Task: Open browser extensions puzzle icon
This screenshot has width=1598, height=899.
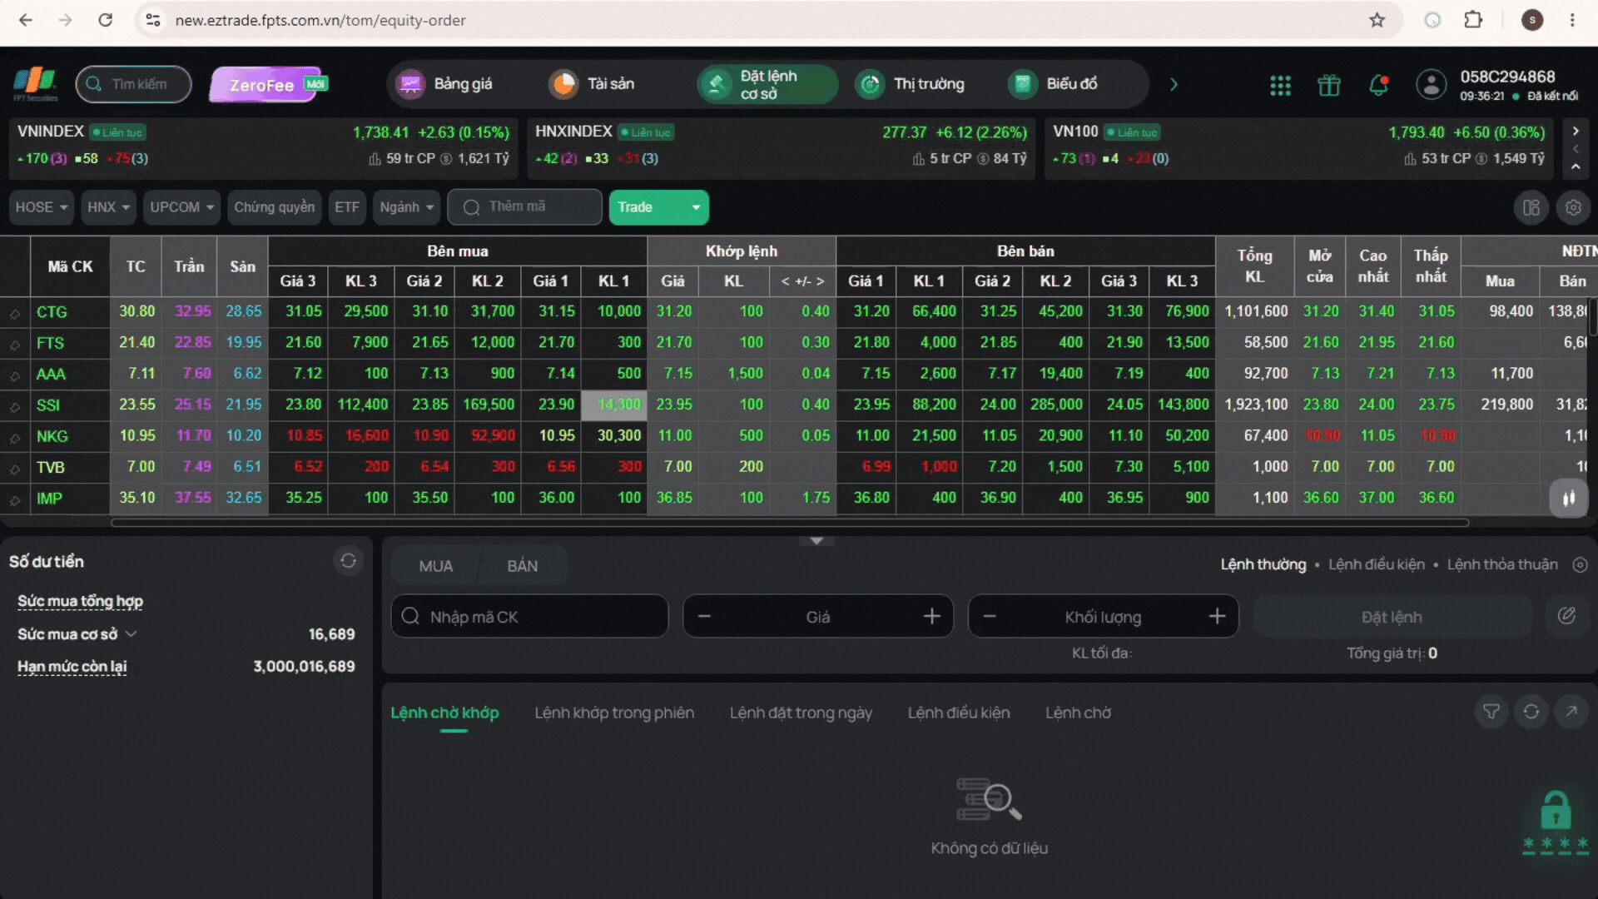Action: [1473, 20]
